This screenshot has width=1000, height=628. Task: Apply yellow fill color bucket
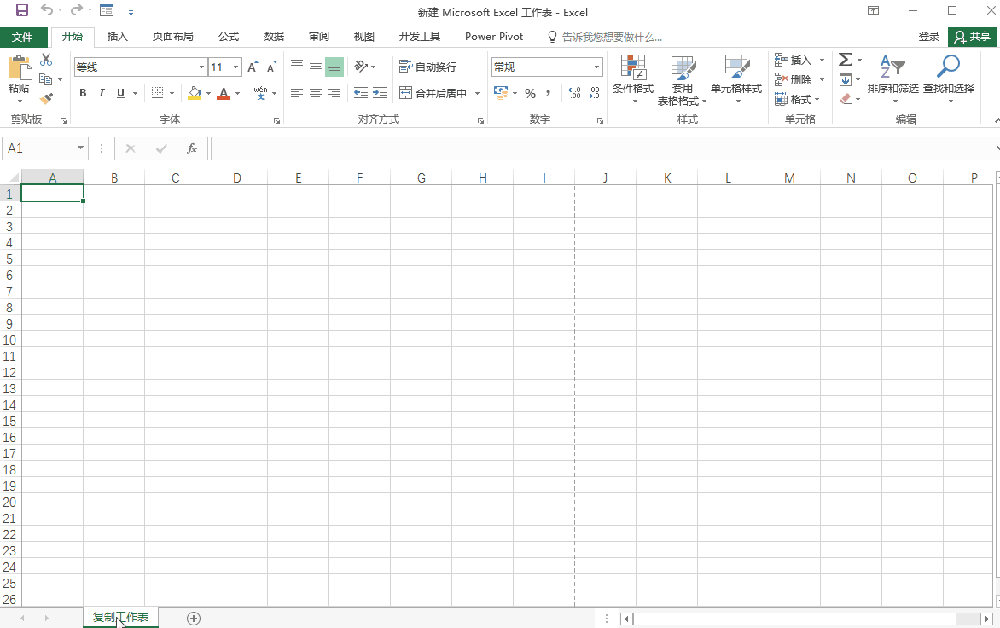coord(195,93)
